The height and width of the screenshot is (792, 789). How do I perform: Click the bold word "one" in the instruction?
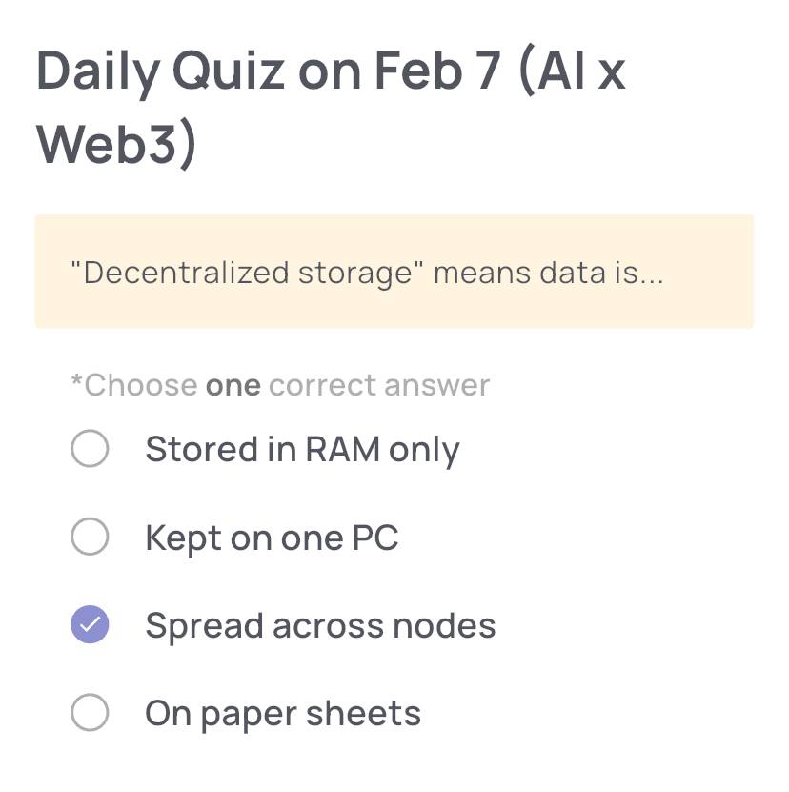233,385
